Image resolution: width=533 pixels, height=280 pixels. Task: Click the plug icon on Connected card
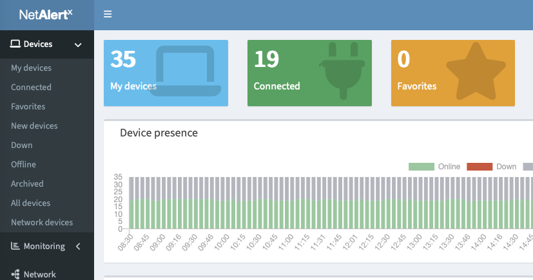click(341, 71)
